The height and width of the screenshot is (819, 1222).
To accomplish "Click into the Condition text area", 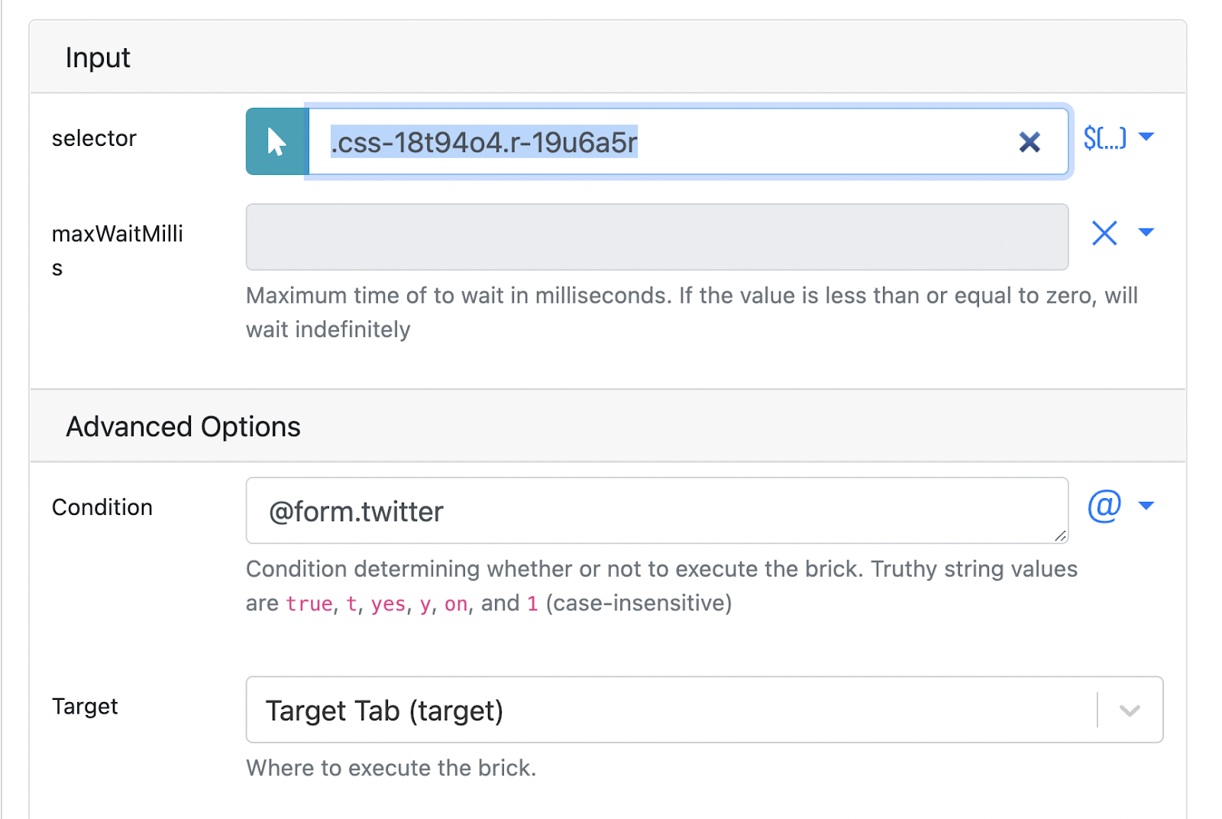I will [657, 511].
